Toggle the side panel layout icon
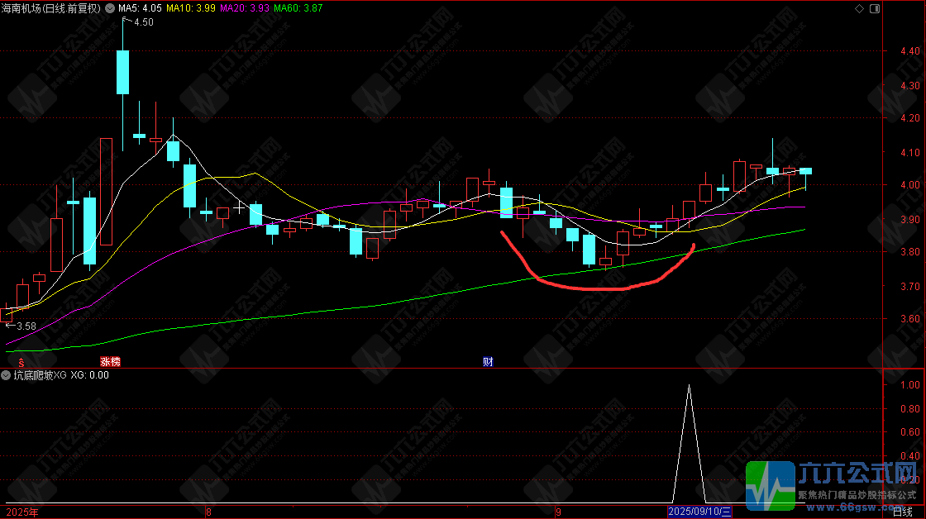 coord(875,8)
